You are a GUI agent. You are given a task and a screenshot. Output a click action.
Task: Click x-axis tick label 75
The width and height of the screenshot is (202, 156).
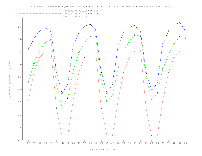[169, 143]
